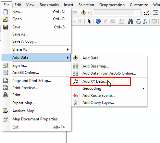The height and width of the screenshot is (143, 160).
Task: Click the HTML Popup toolbar icon
Action: (112, 21)
